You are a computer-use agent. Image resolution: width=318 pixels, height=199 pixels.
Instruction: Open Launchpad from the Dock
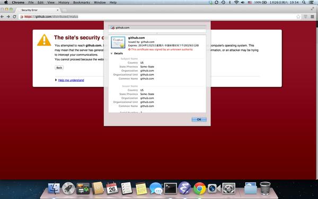point(68,188)
